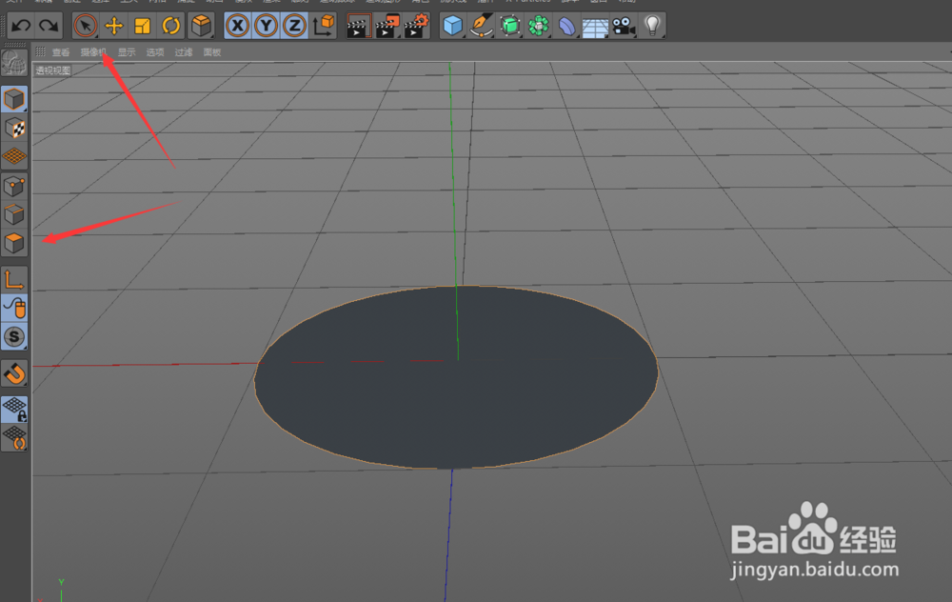Screen dimensions: 952x602
Task: Open the recent tools cube icon
Action: tap(201, 26)
